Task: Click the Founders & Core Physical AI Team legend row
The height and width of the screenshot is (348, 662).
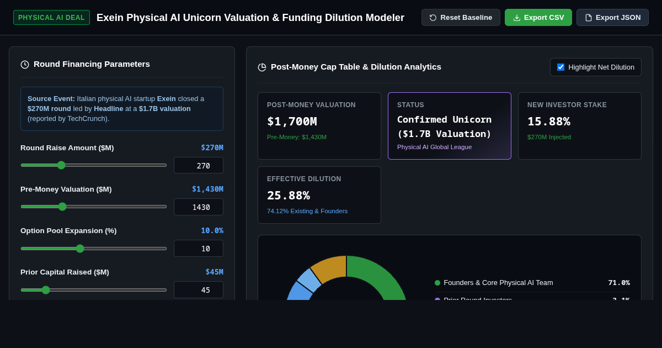Action: pos(532,283)
